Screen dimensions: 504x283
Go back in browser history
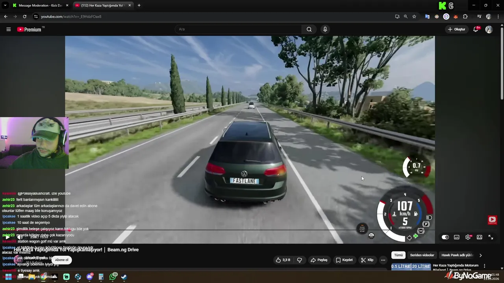click(6, 17)
